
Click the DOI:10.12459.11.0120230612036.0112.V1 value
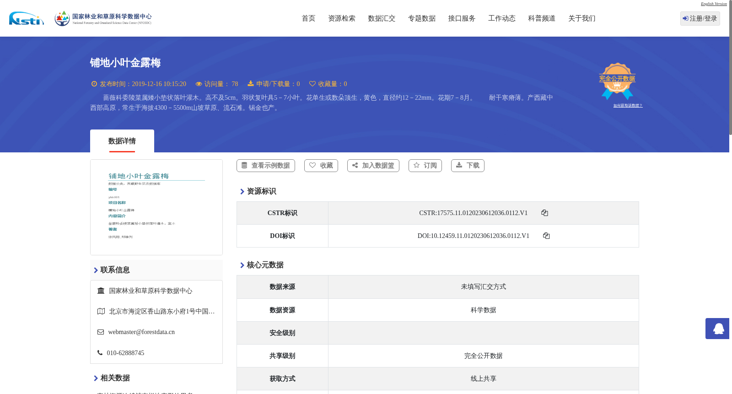click(474, 236)
